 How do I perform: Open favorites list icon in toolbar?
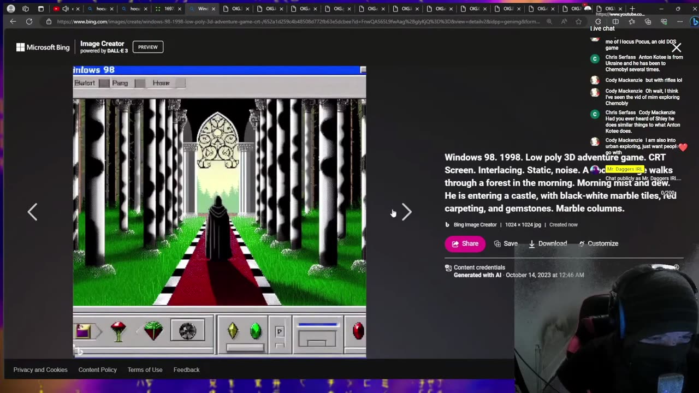click(x=632, y=21)
